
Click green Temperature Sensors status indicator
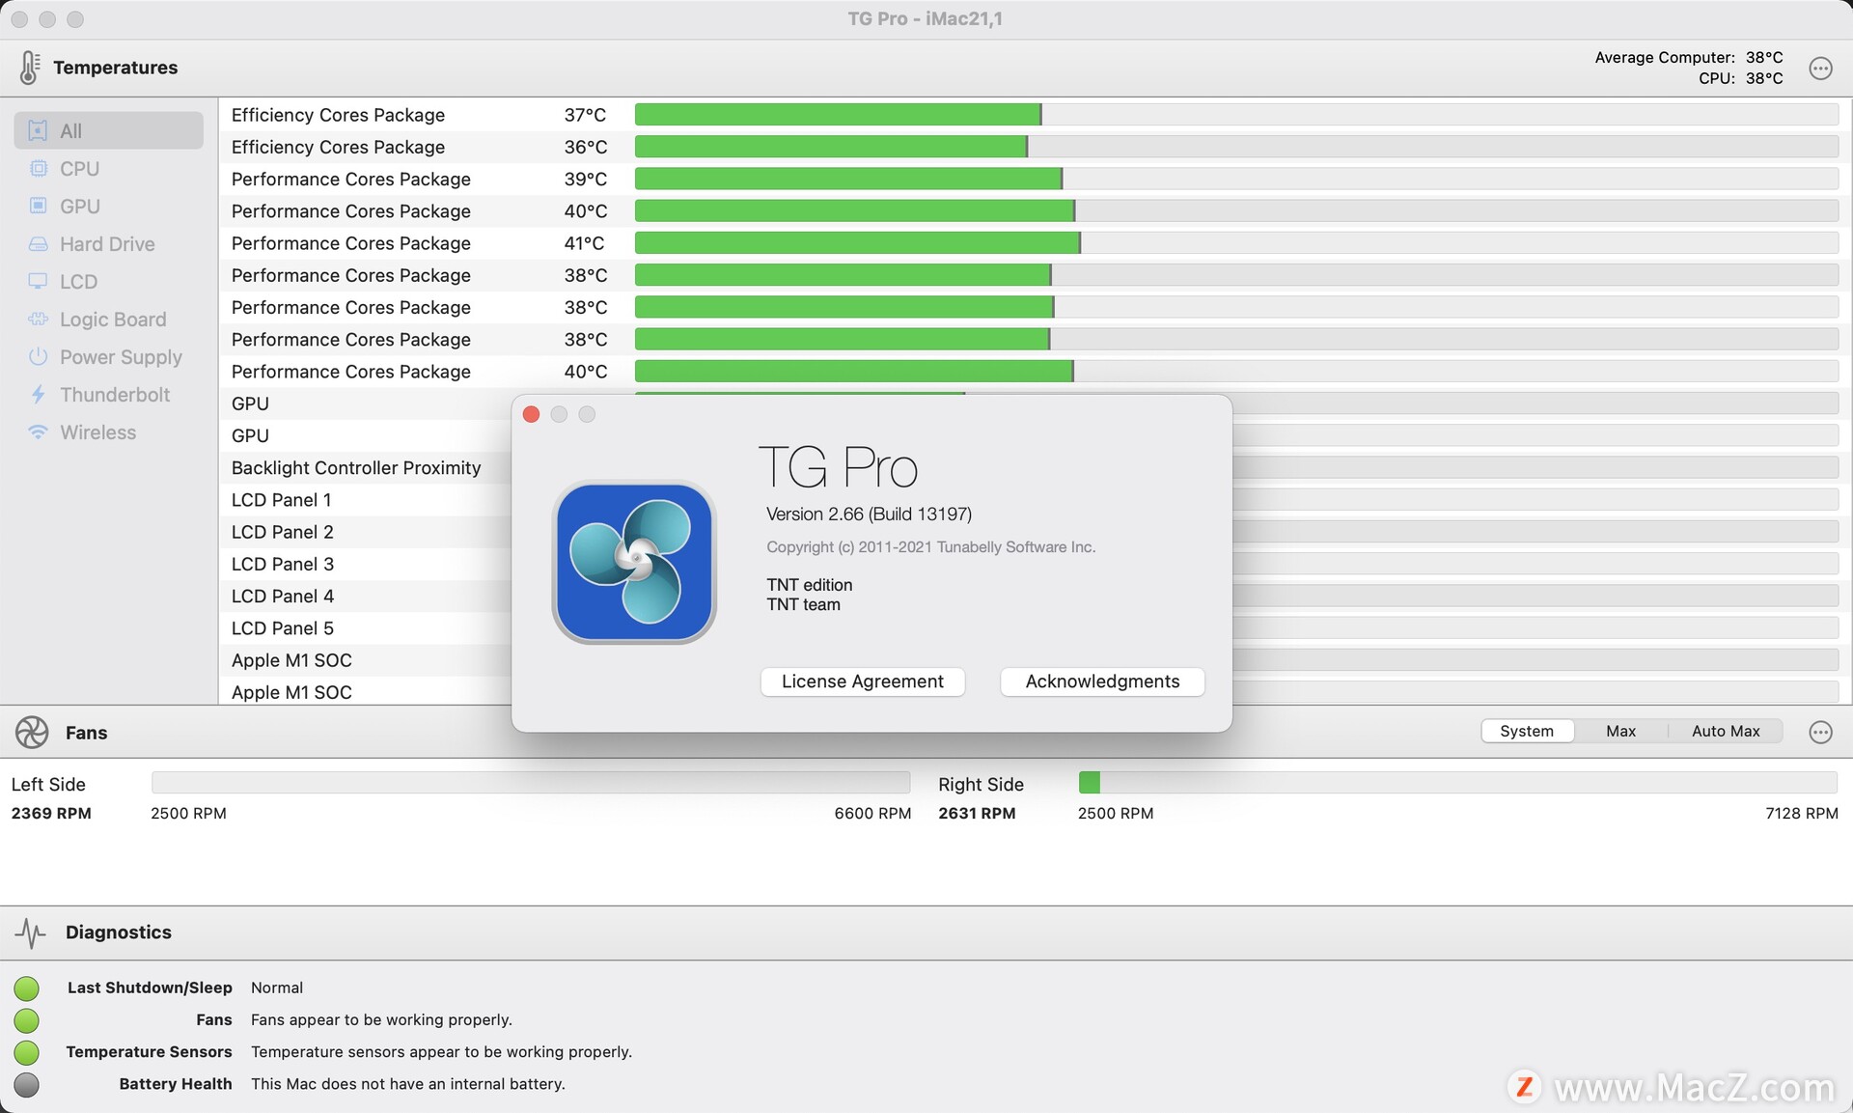tap(27, 1051)
